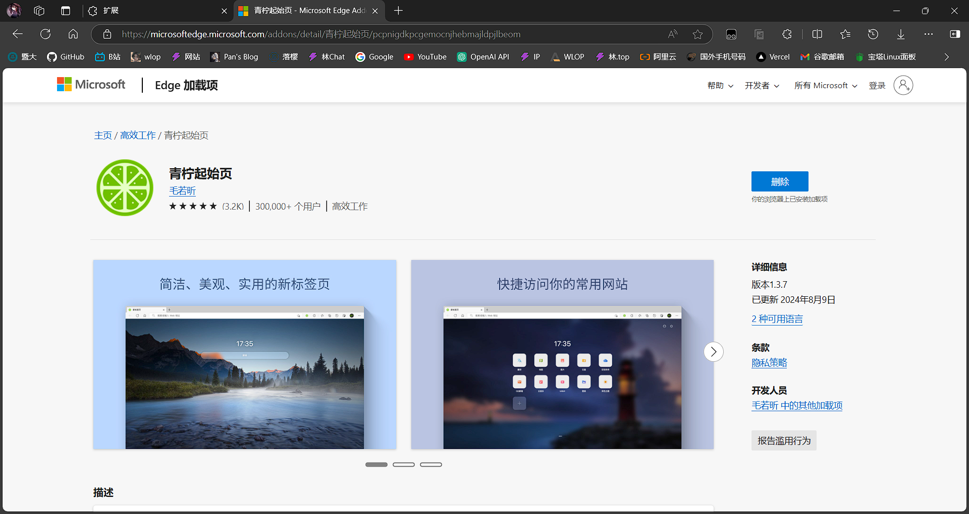Open developer 毛若昕 link under title
The height and width of the screenshot is (514, 969).
[x=182, y=191]
